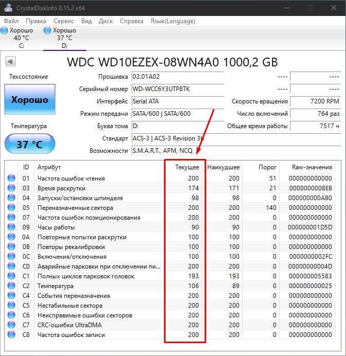Click the Интерфейс field Serial ATA
Viewport: 346px width, 356px height.
178,101
